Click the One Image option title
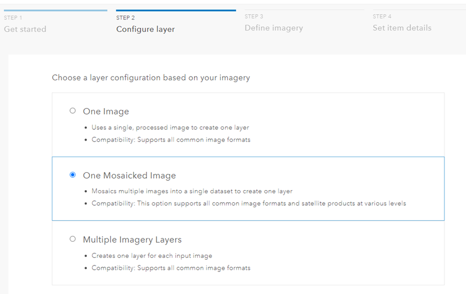Screen dimensions: 466x294 tap(106, 111)
